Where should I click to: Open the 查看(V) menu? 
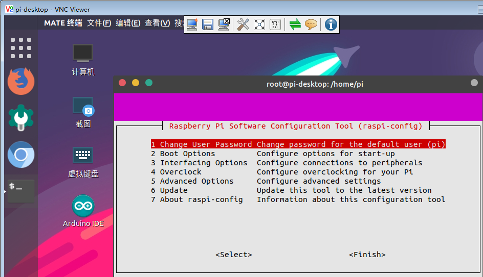tap(158, 23)
